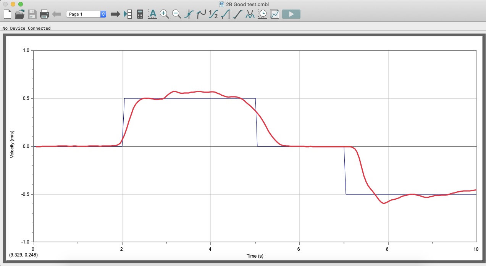Viewport: 486px width, 266px height.
Task: Open Data Collection settings clock icon
Action: point(262,14)
